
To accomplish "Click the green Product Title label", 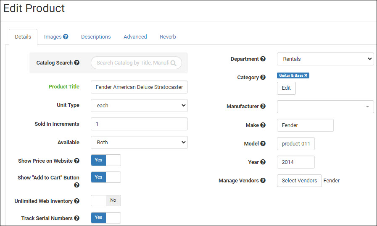I will pyautogui.click(x=64, y=87).
